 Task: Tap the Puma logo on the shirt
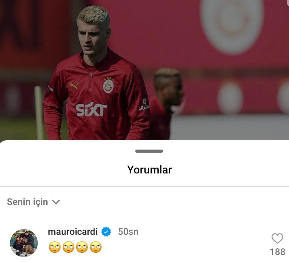click(x=74, y=86)
